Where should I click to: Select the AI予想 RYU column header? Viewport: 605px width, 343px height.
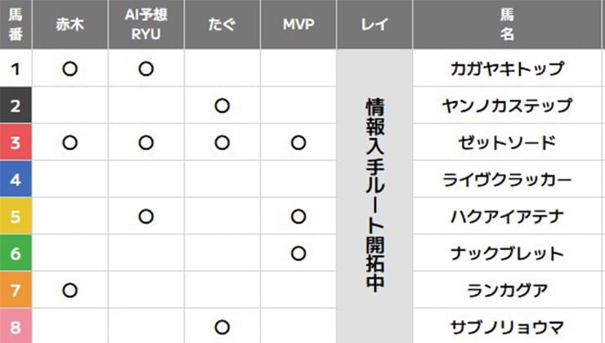coord(146,25)
